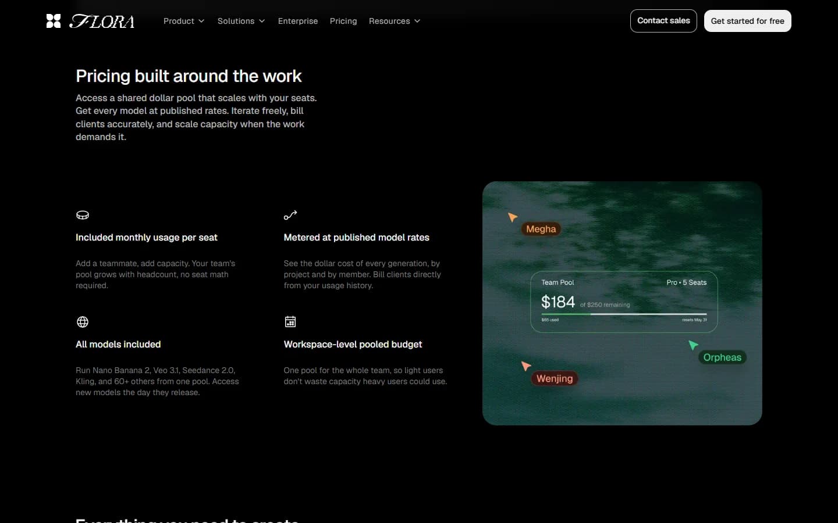This screenshot has width=838, height=523.
Task: Click the globe icon above All models included
Action: click(x=83, y=322)
